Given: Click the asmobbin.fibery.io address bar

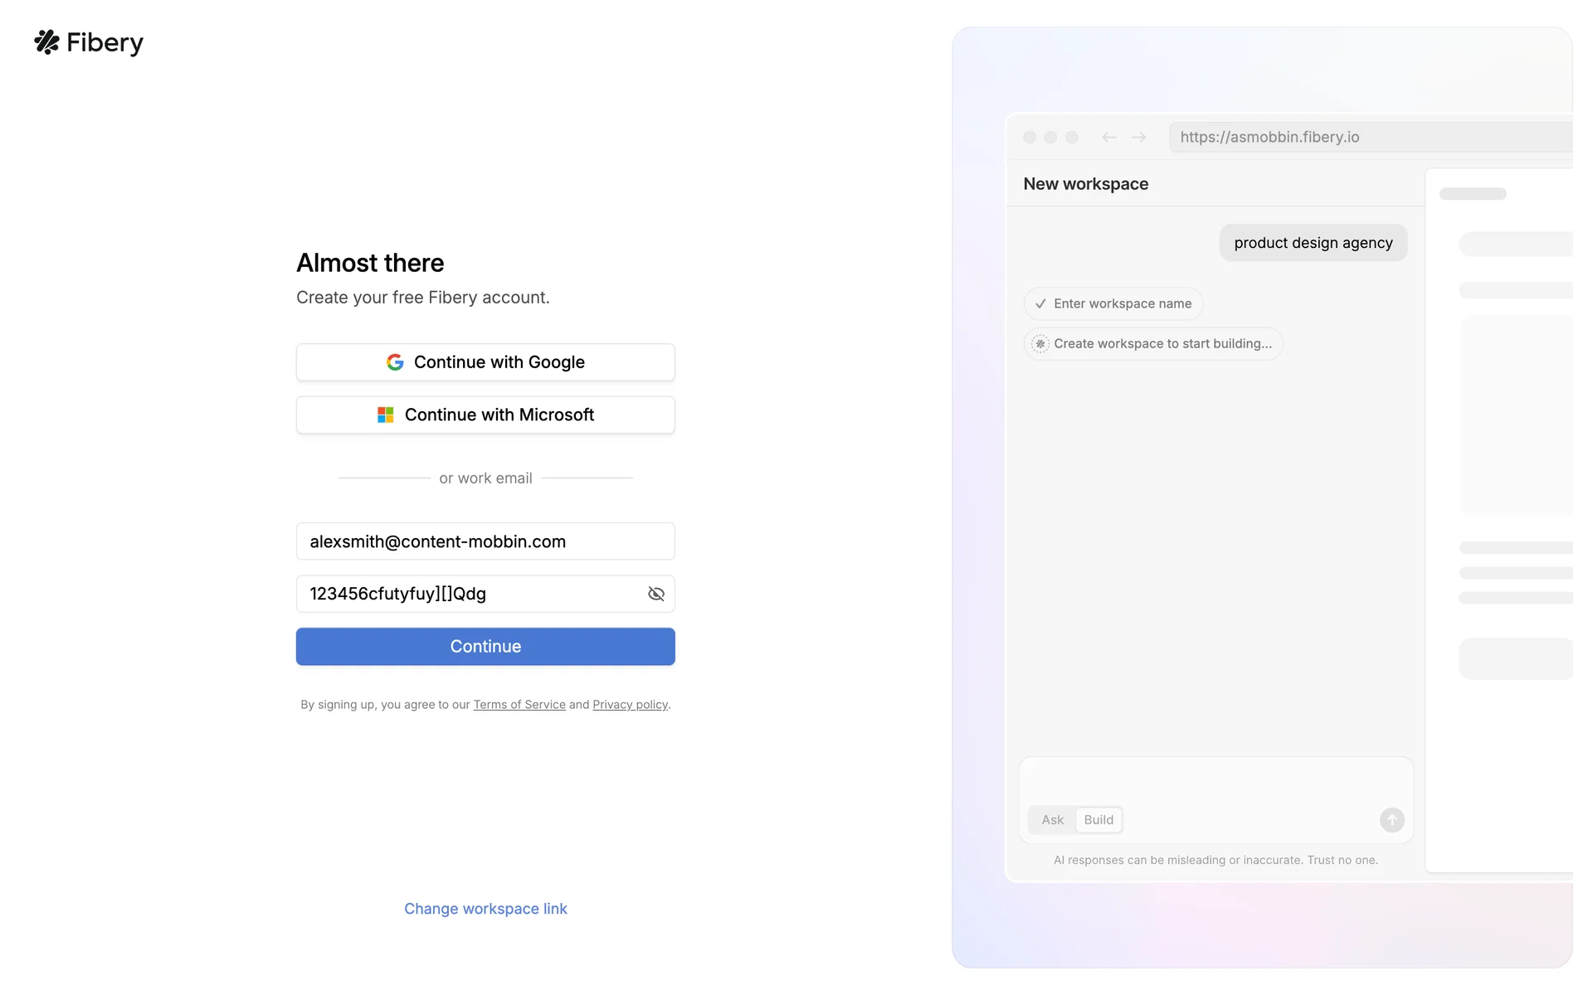Looking at the screenshot, I should [1369, 138].
